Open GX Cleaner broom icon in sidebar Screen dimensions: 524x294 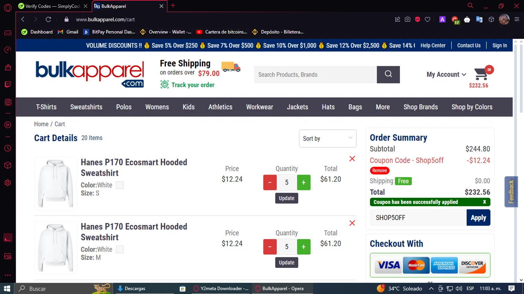8,67
